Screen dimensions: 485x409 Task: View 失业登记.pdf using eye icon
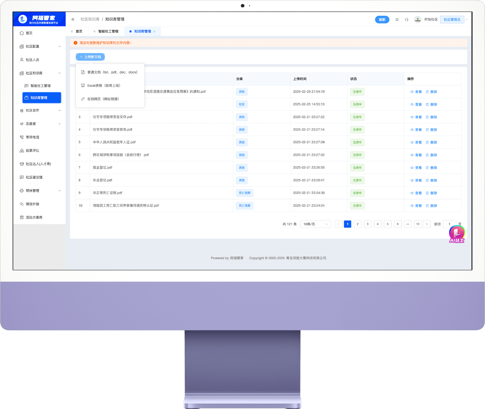(412, 180)
